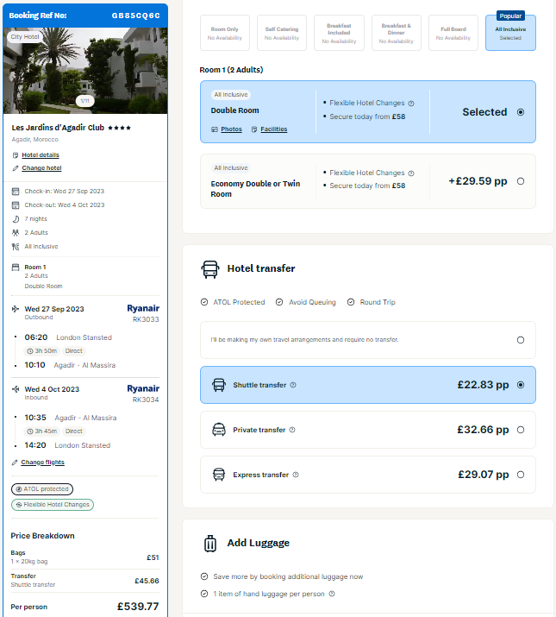The height and width of the screenshot is (617, 556).
Task: Click the people icon next to 2 Adults
Action: (x=16, y=232)
